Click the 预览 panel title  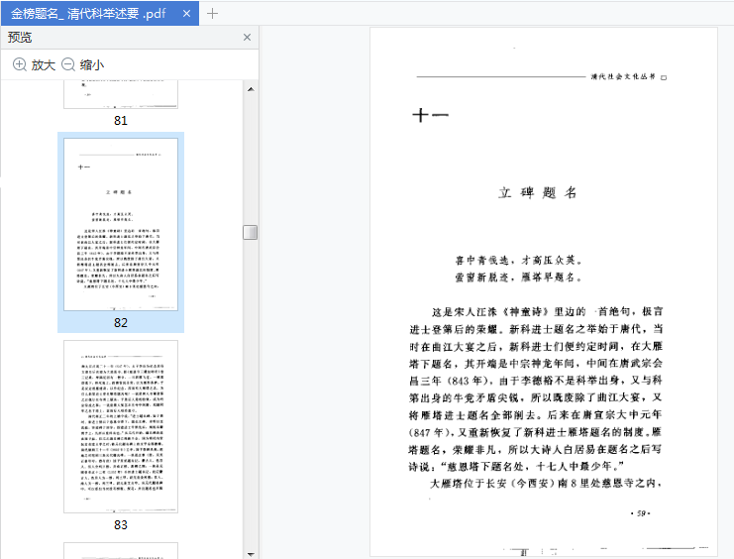click(20, 38)
